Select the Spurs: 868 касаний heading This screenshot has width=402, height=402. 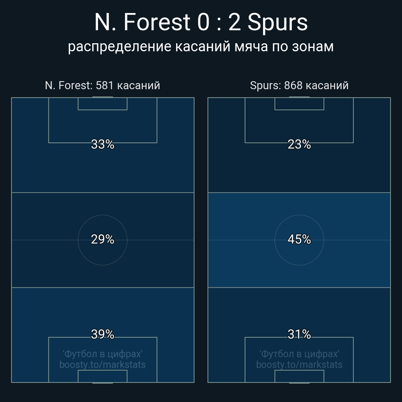299,85
